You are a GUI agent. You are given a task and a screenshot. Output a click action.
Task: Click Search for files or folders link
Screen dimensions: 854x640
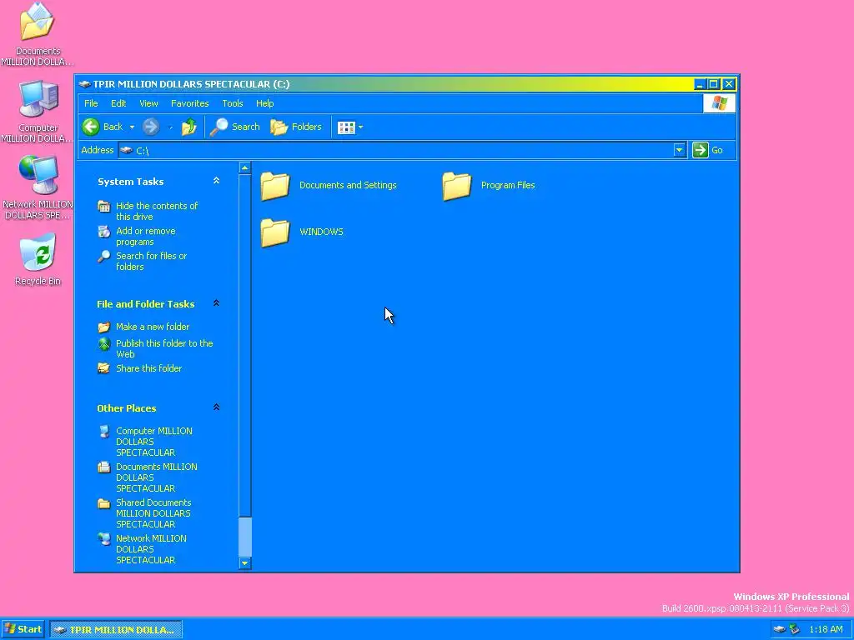(x=151, y=261)
